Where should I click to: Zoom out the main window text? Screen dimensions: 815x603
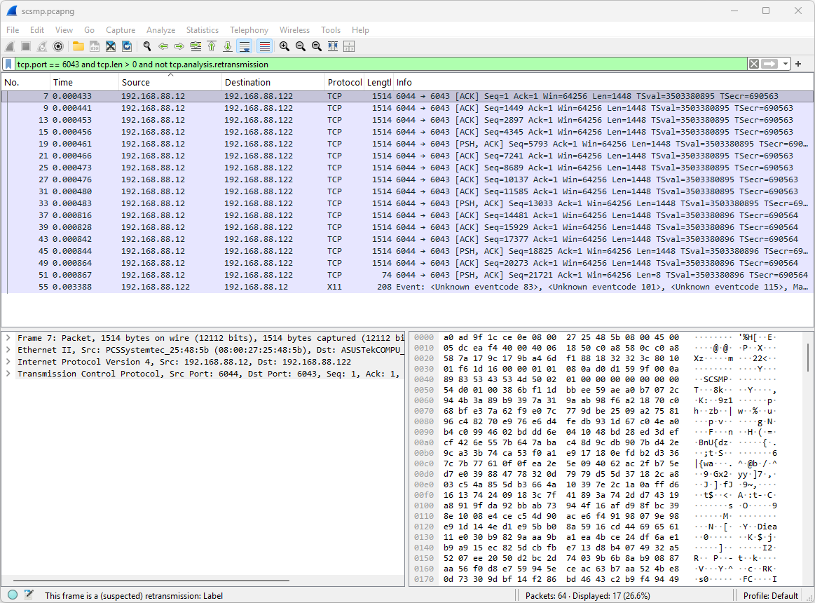[301, 46]
